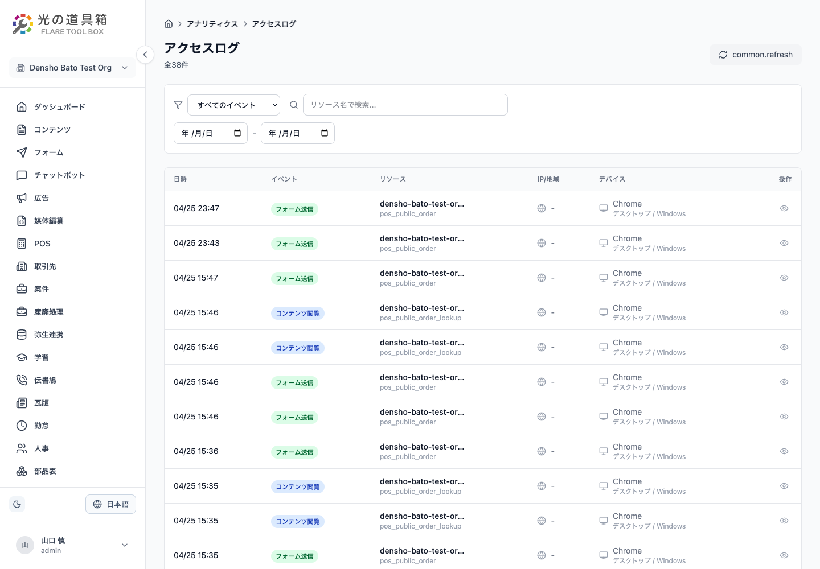Viewport: 820px width, 569px height.
Task: Open ダッシュボード from the sidebar
Action: 72,107
